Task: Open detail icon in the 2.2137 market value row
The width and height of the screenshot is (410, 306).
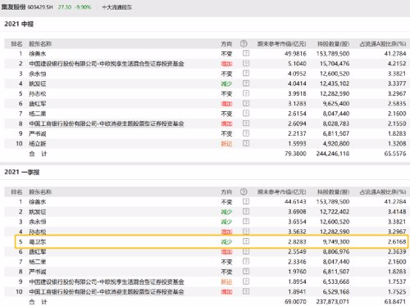Action: (x=246, y=133)
